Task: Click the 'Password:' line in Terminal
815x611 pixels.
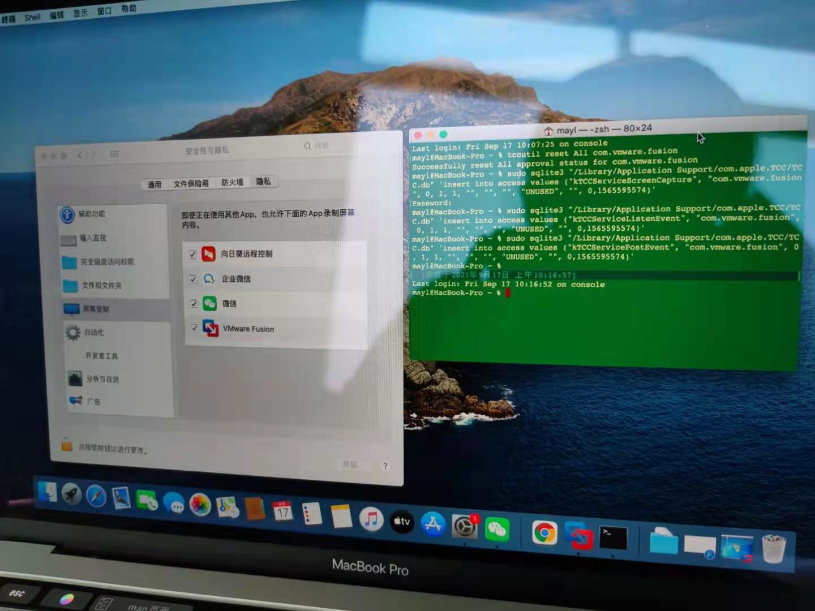Action: click(x=432, y=203)
